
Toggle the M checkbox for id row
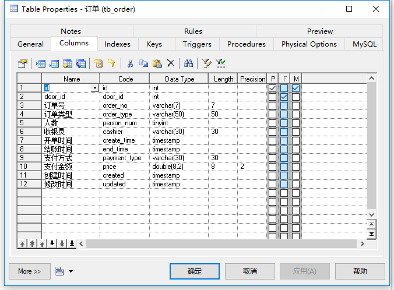point(295,88)
